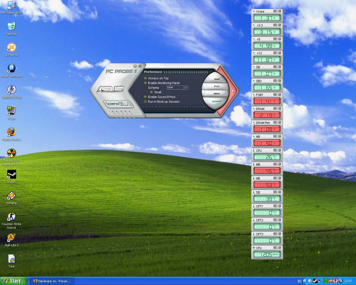Image resolution: width=356 pixels, height=285 pixels.
Task: Open Hardware.no Forum taskbar window
Action: tap(52, 281)
